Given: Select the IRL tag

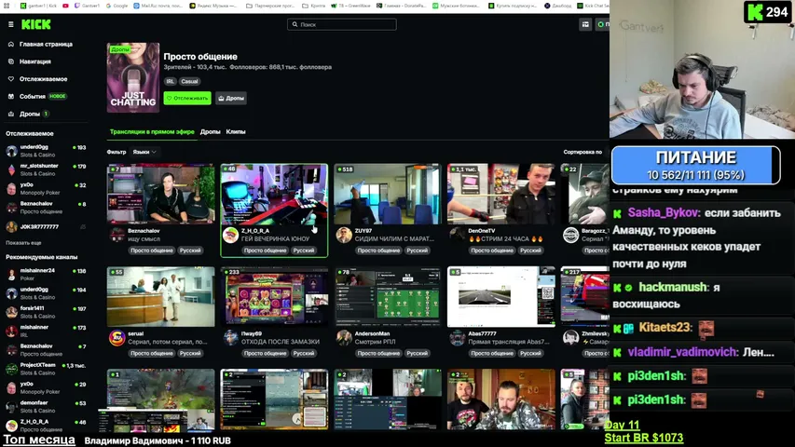Looking at the screenshot, I should (x=170, y=81).
